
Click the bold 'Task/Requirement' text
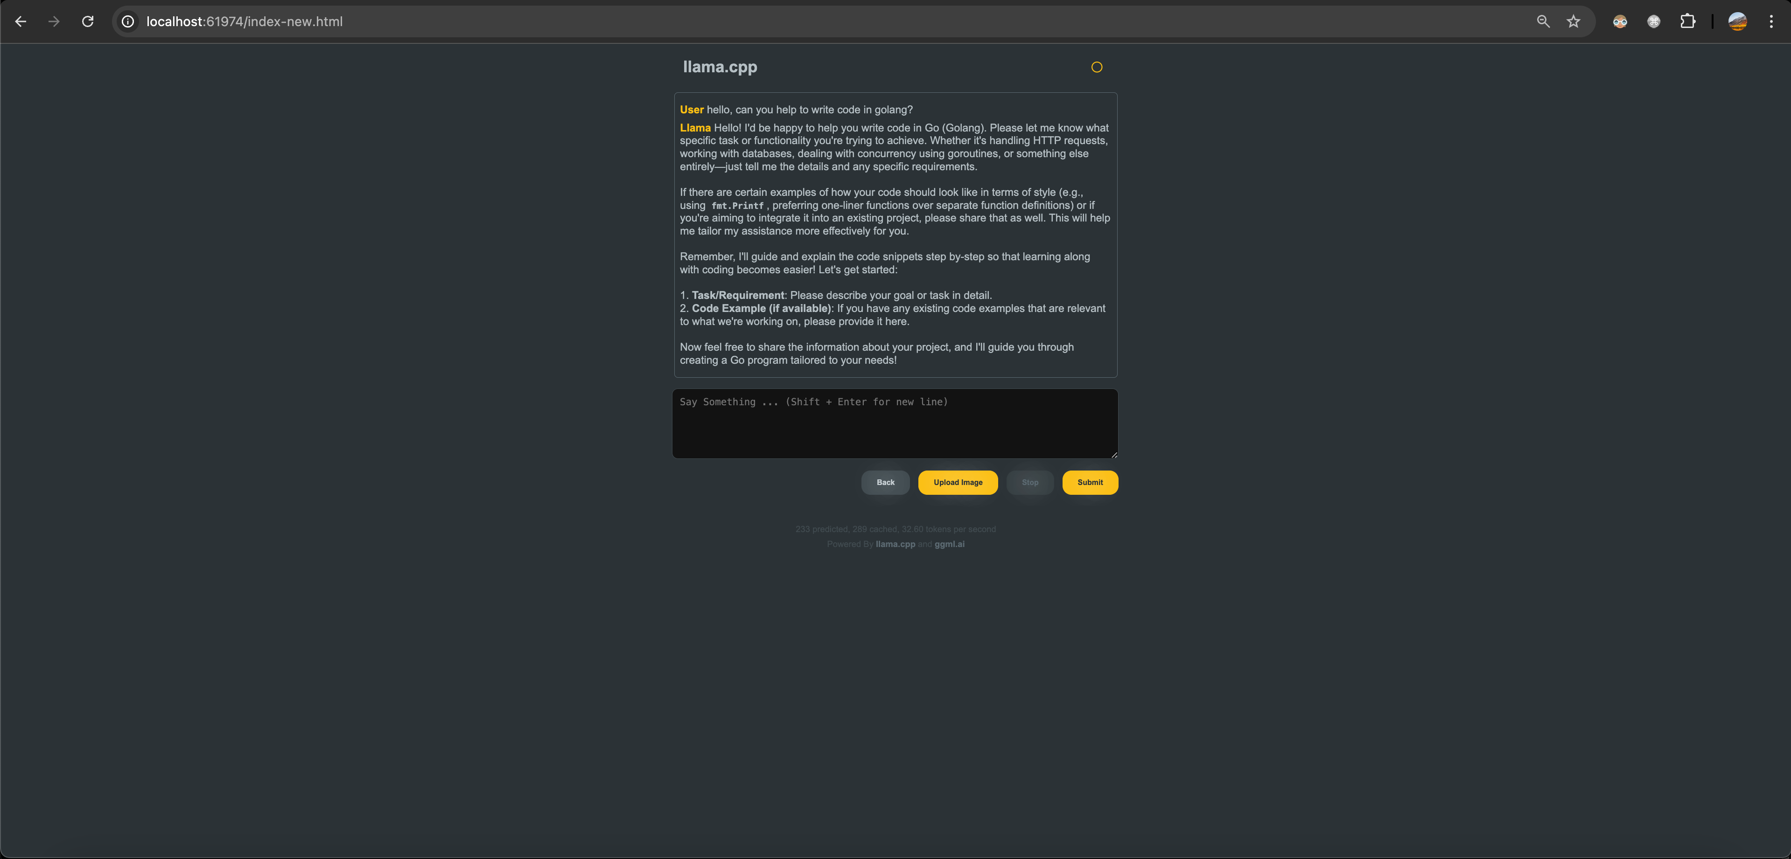(738, 295)
